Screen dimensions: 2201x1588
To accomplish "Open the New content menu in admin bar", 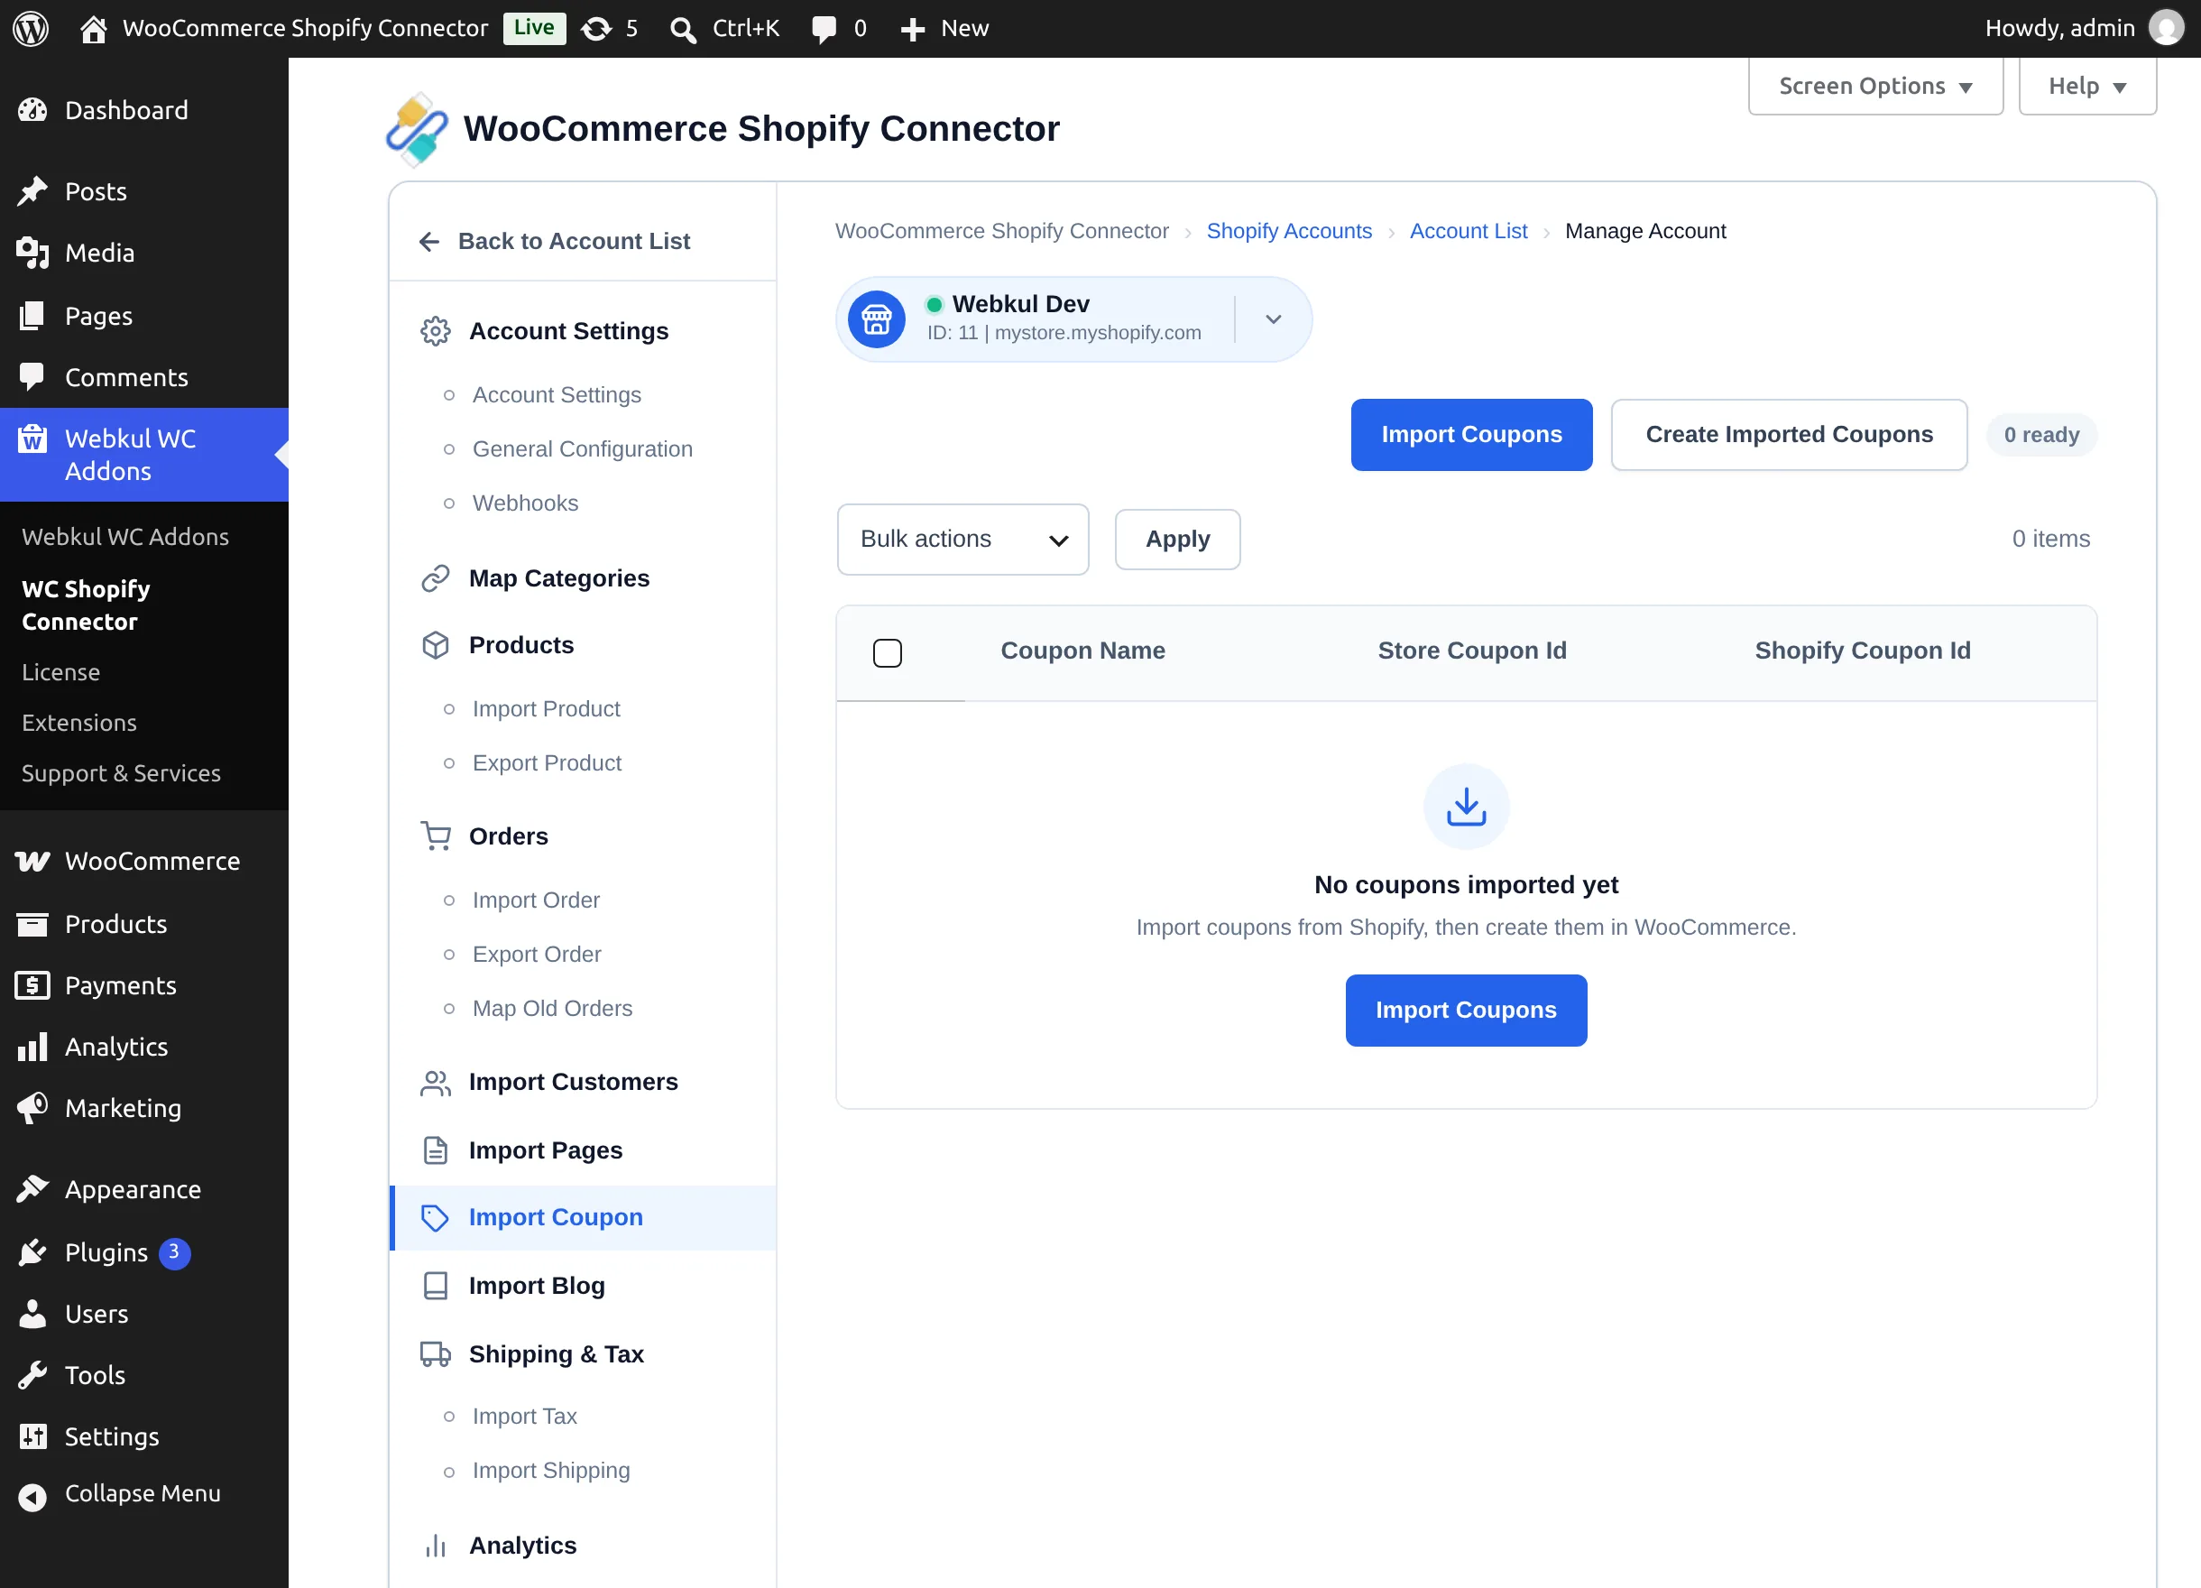I will coord(944,28).
